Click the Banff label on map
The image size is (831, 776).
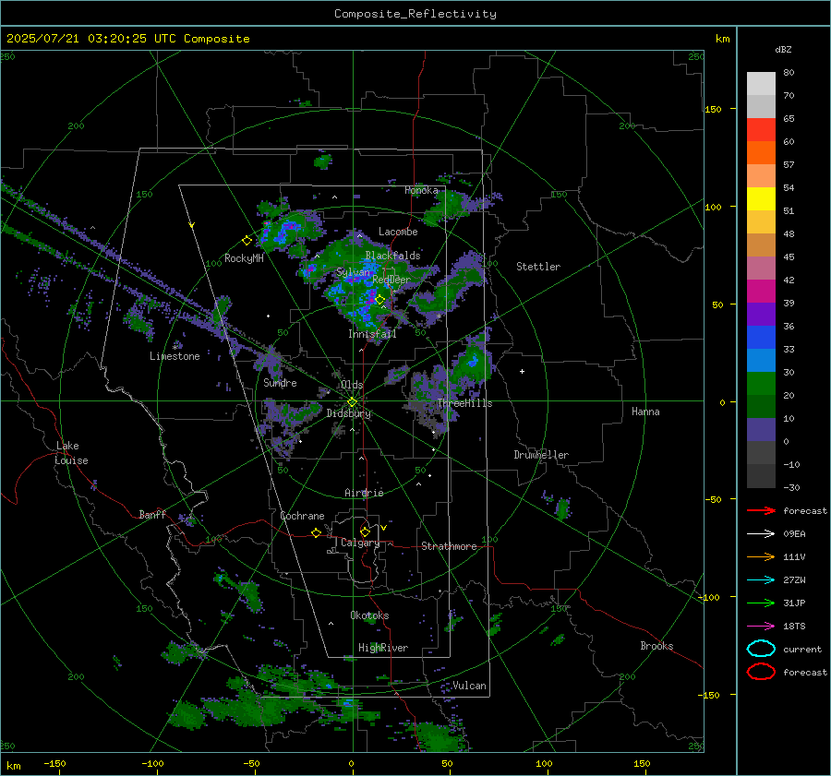(x=152, y=514)
